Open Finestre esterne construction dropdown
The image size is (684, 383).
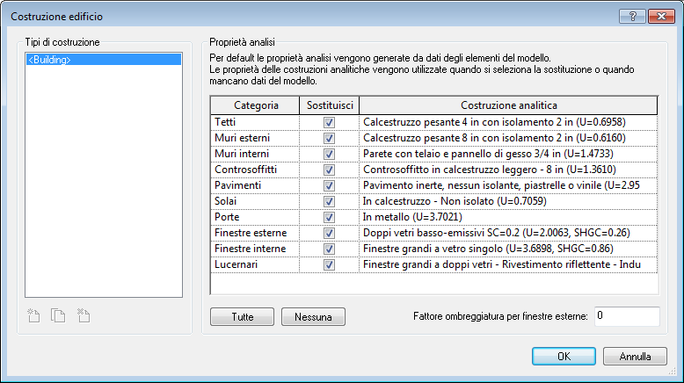coord(508,233)
